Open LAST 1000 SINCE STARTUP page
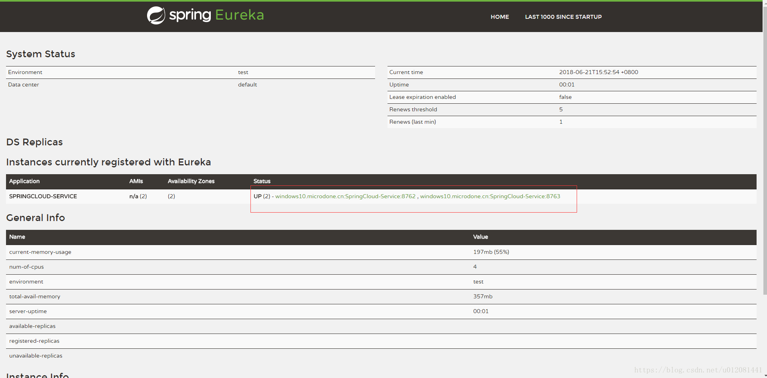Viewport: 767px width, 378px height. point(563,17)
